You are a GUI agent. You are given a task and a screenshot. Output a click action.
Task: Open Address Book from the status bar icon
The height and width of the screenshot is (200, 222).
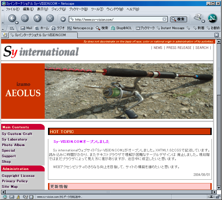[31, 197]
